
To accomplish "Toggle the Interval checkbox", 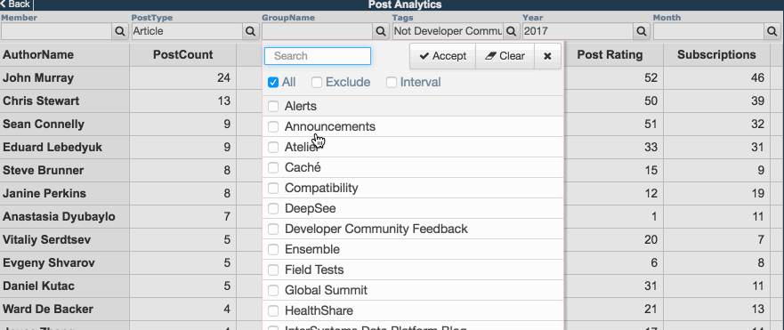I will tap(392, 83).
